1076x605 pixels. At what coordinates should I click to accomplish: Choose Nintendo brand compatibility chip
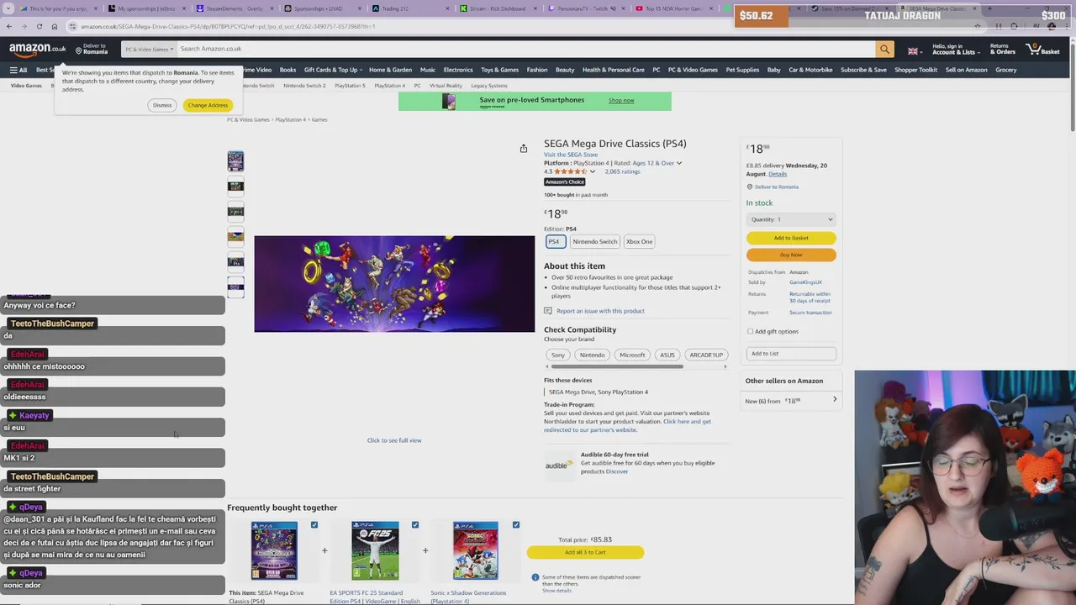[592, 355]
